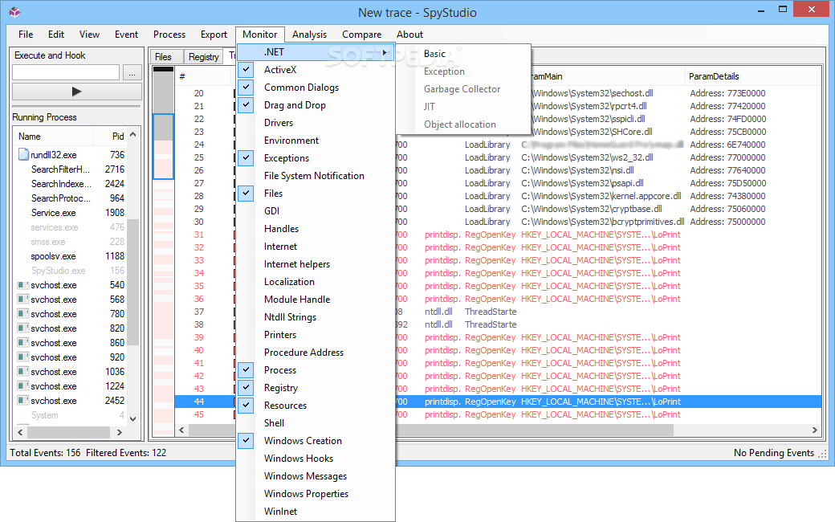Click the event overview minimap strip
The height and width of the screenshot is (522, 835).
164,251
